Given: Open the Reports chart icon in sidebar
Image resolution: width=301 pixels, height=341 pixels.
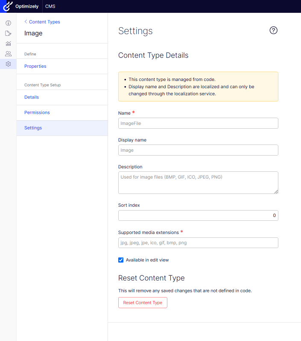Looking at the screenshot, I should 8,43.
